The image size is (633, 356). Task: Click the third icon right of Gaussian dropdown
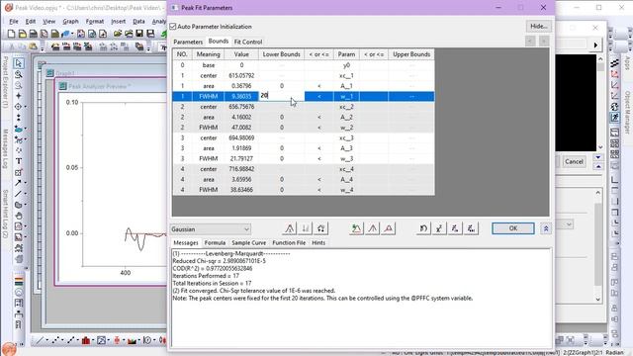(x=320, y=228)
